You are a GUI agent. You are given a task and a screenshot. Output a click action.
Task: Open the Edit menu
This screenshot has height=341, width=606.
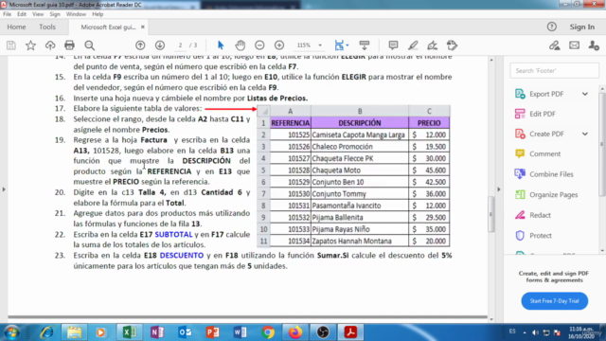tap(22, 14)
